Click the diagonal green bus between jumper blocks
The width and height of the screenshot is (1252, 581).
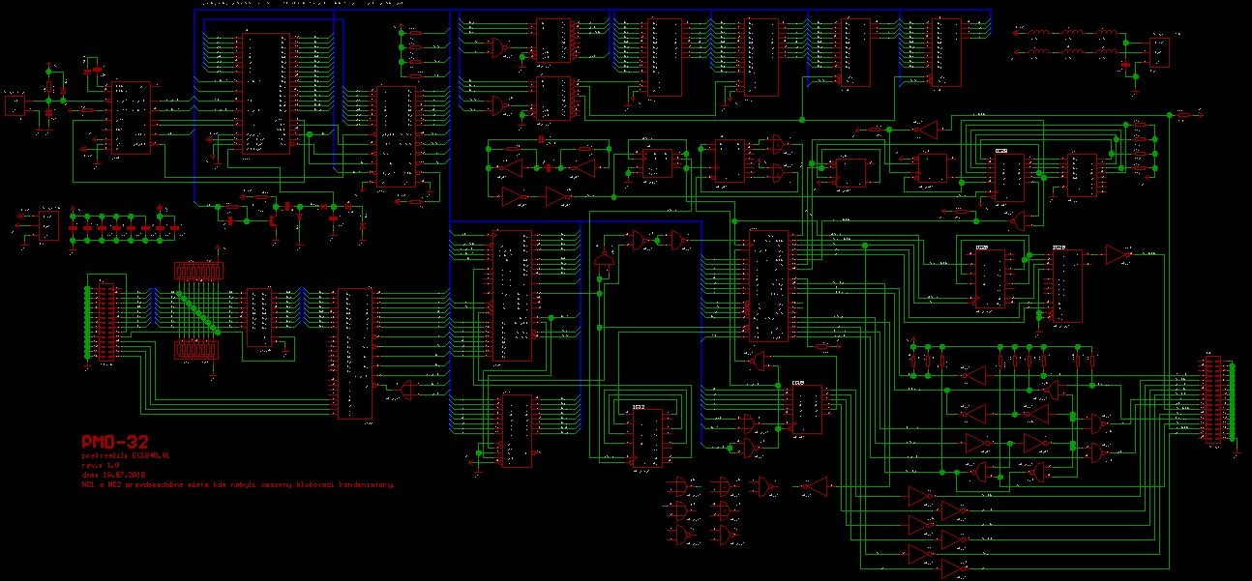[x=197, y=308]
